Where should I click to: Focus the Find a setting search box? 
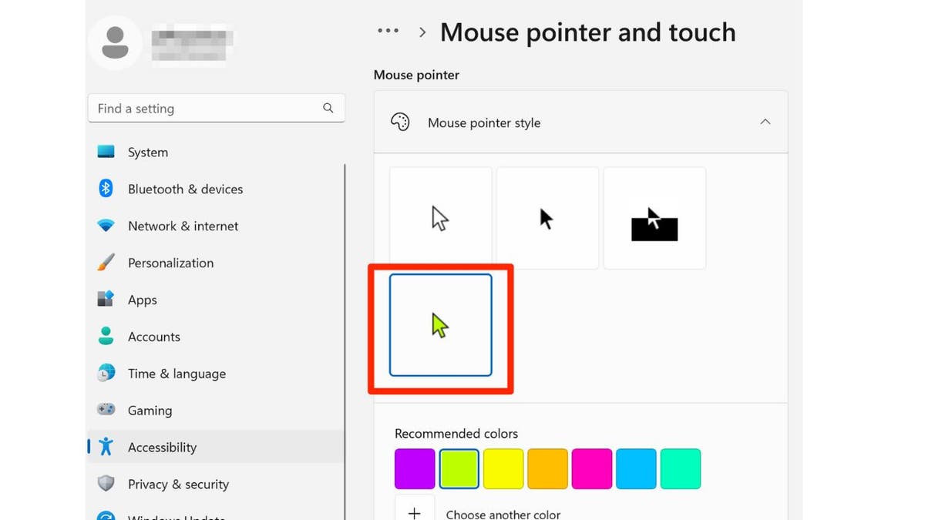click(217, 109)
